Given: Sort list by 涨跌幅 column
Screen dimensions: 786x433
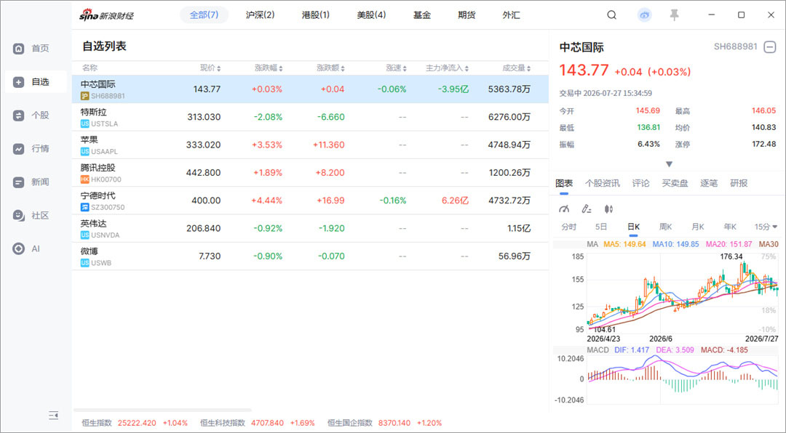Looking at the screenshot, I should (269, 68).
